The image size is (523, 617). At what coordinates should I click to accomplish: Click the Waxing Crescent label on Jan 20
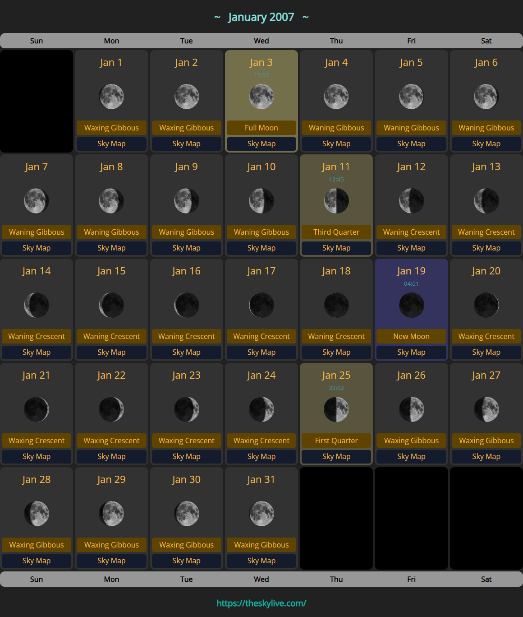pos(486,336)
